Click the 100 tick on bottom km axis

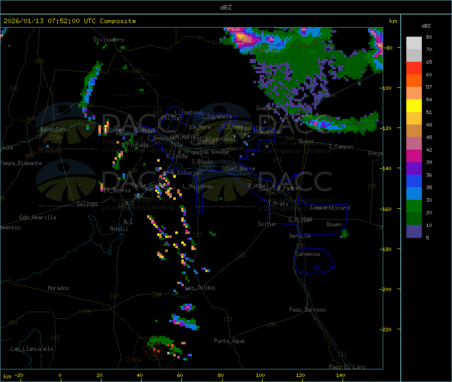coord(260,375)
